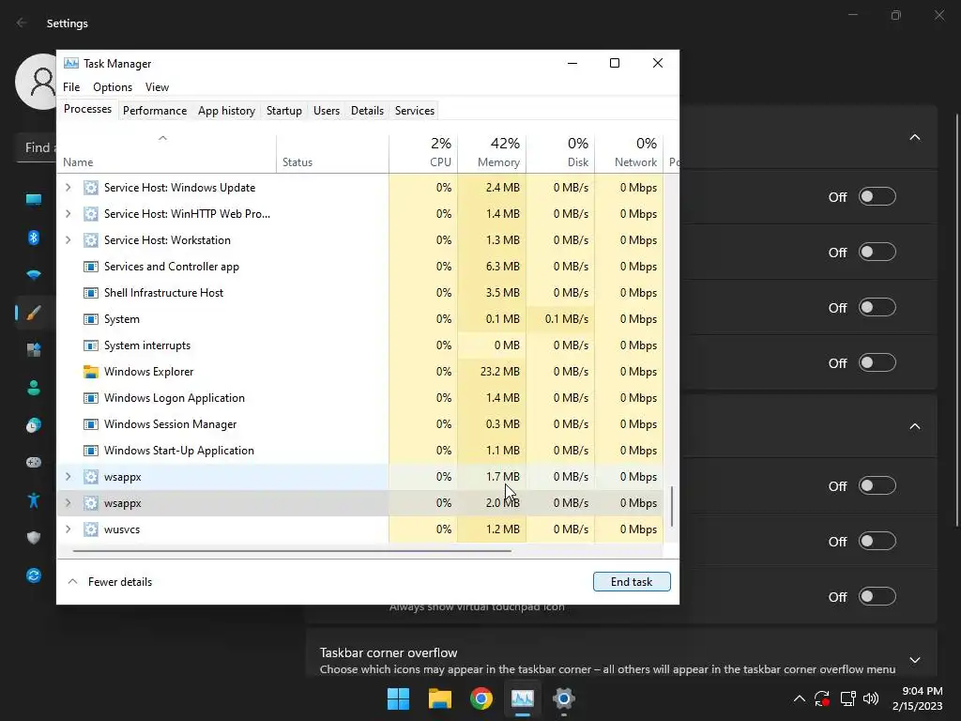Show hidden icons in the system tray
Viewport: 961px width, 721px height.
(x=800, y=698)
